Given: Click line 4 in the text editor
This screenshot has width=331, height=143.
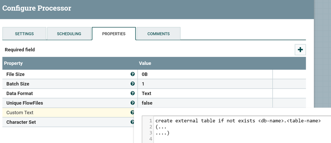Looking at the screenshot, I should 232,139.
